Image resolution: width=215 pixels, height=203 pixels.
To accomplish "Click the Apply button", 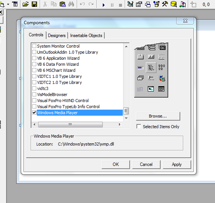I will (177, 164).
